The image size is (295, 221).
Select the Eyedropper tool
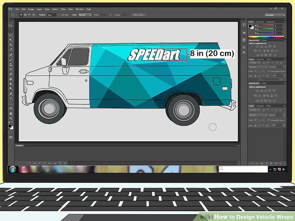(11, 50)
